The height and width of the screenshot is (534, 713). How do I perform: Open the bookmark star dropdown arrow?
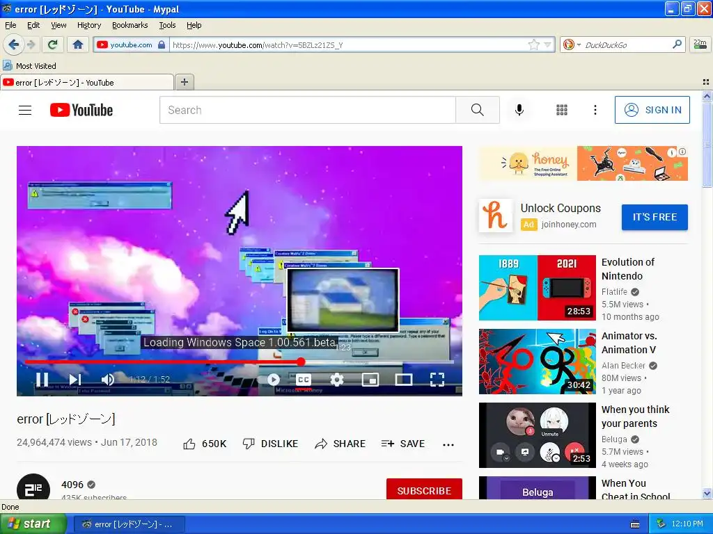pyautogui.click(x=547, y=44)
